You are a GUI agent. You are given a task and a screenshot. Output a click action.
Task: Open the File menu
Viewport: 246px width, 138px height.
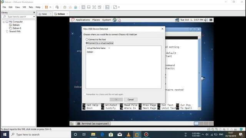pyautogui.click(x=4, y=7)
